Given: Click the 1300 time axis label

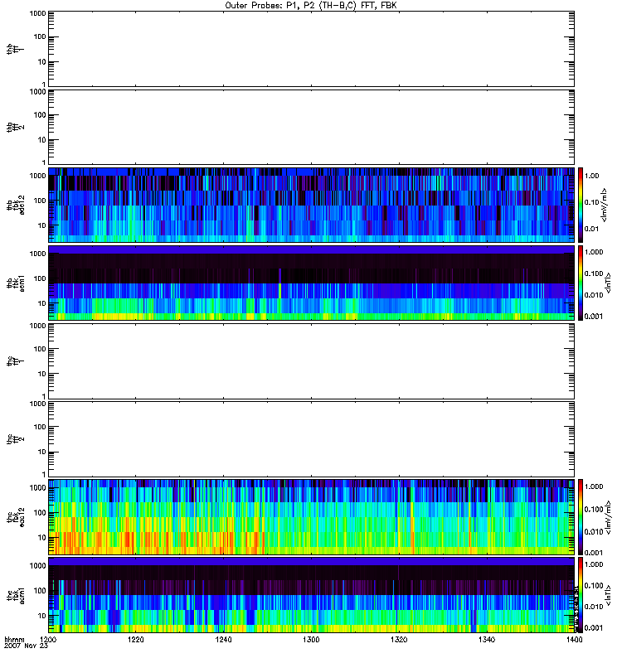Looking at the screenshot, I should click(311, 641).
